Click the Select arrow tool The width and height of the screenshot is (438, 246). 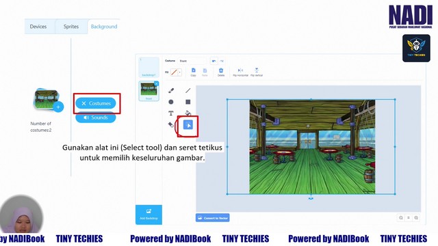click(x=188, y=125)
